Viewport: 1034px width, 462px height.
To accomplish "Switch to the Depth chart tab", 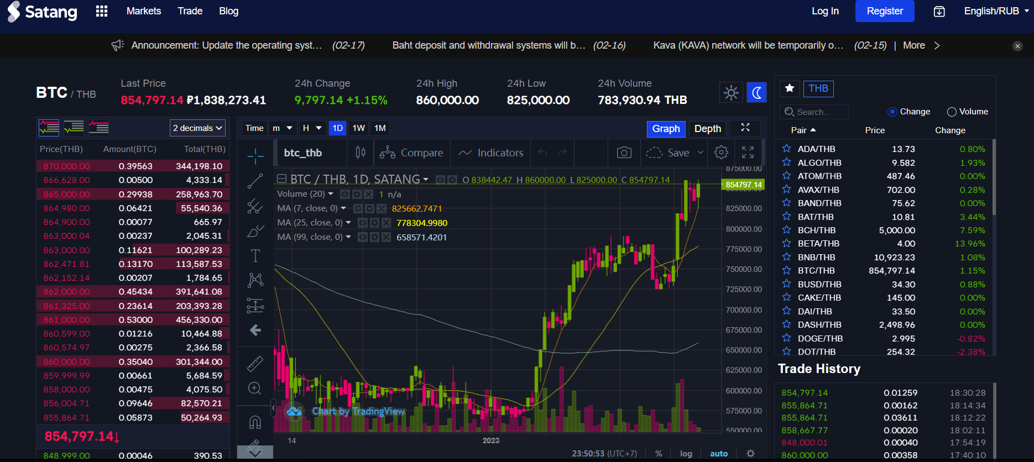I will pos(708,129).
